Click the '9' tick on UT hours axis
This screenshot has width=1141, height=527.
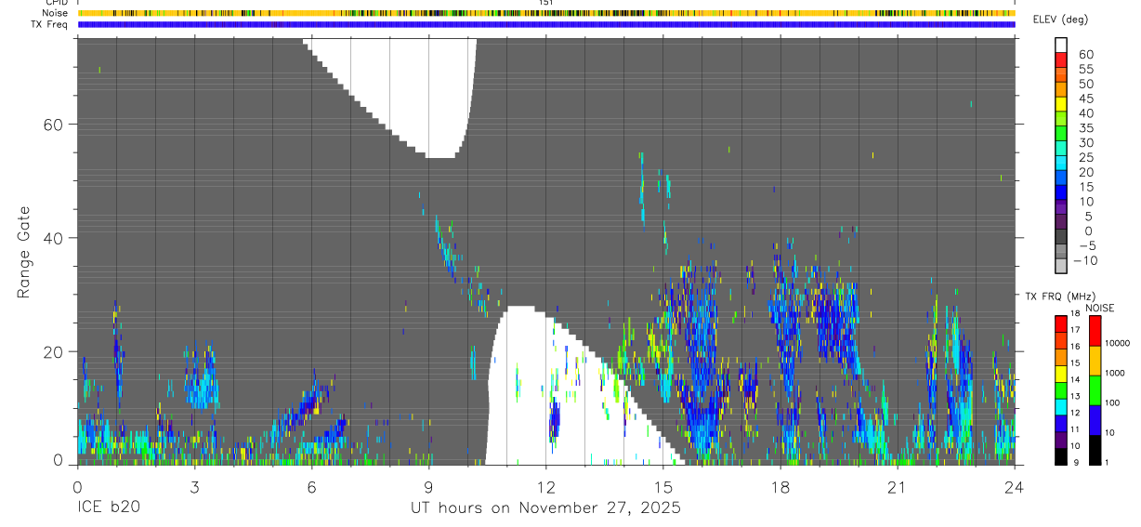point(428,487)
